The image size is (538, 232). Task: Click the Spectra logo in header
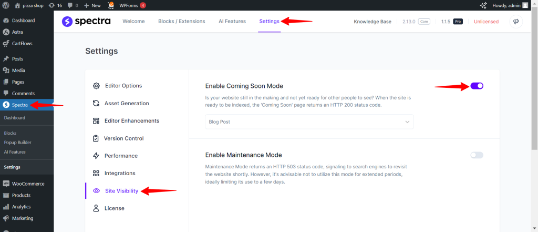(86, 22)
